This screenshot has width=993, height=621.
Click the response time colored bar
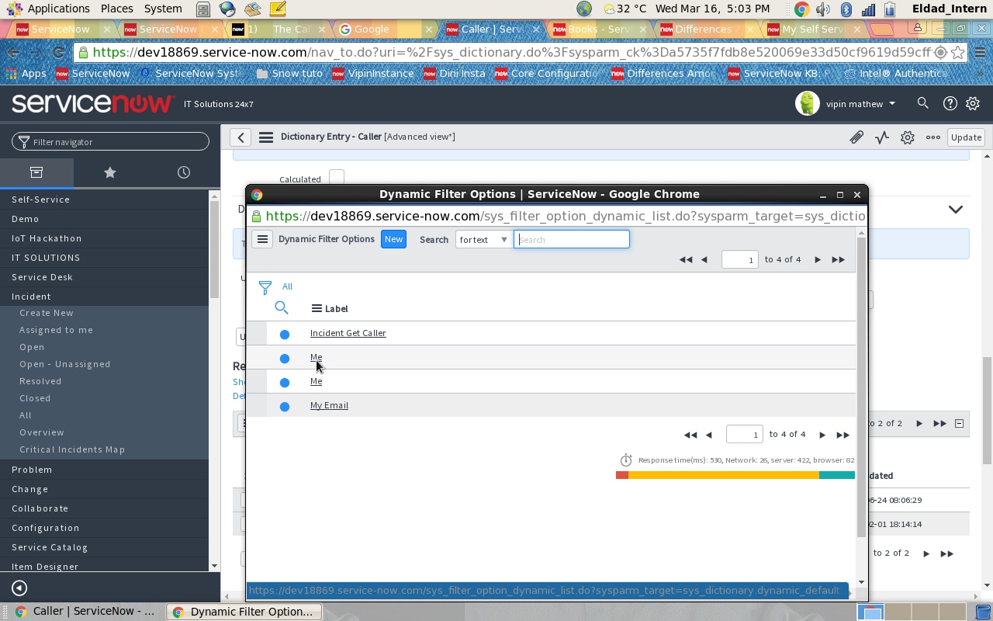point(735,475)
